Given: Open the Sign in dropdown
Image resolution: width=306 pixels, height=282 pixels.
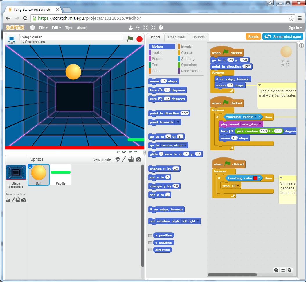Looking at the screenshot, I should point(295,28).
